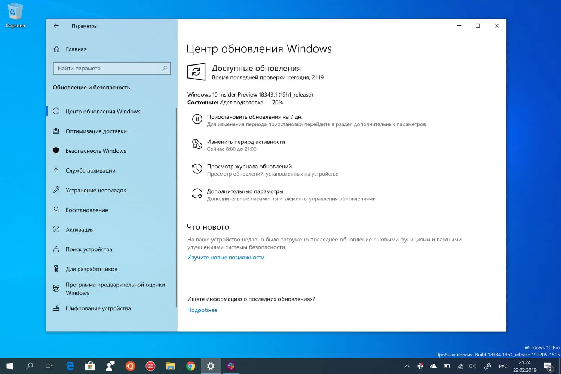Open update history via its clock icon
The height and width of the screenshot is (374, 561).
(x=197, y=169)
